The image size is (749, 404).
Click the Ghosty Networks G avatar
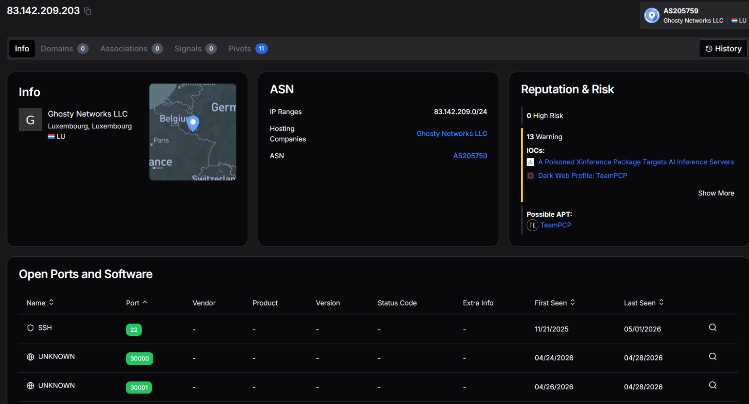tap(30, 120)
